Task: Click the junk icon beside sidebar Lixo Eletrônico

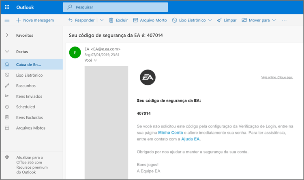Action: click(7, 75)
